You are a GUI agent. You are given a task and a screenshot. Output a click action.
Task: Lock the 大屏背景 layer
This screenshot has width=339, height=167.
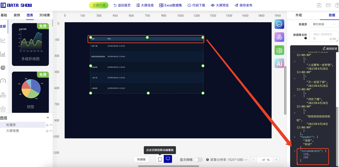click(x=47, y=131)
